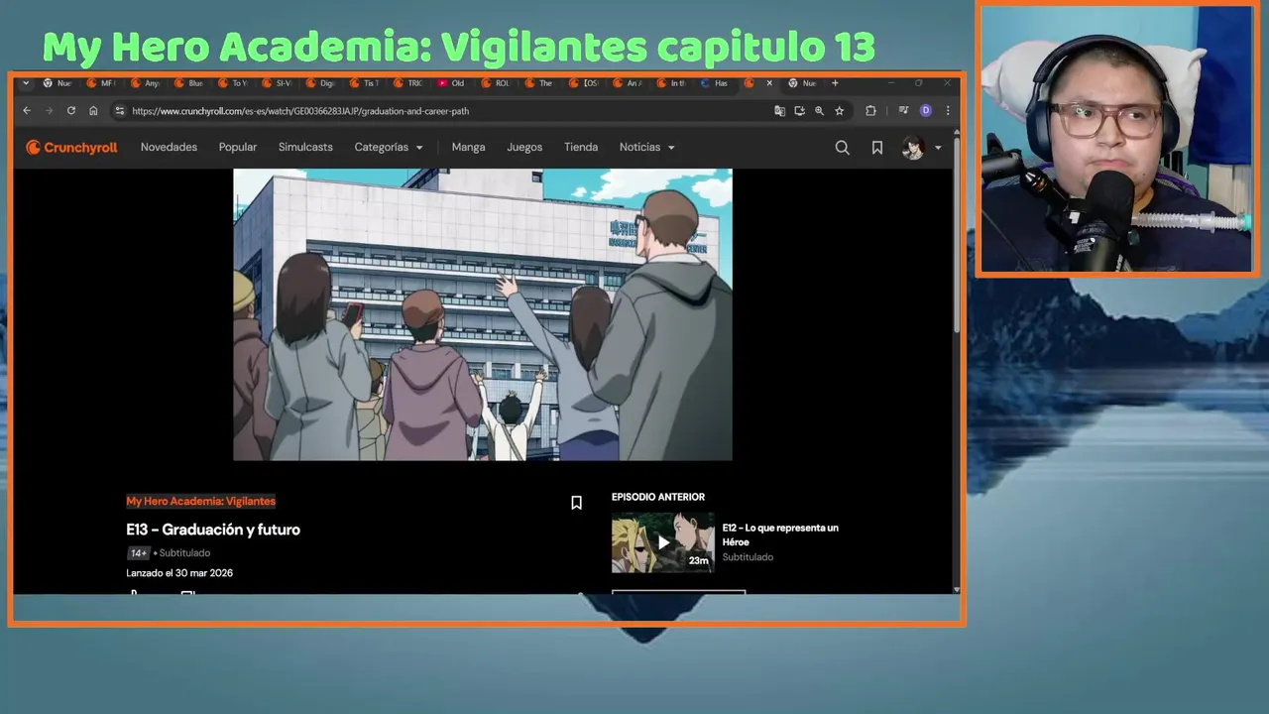Open the Juegos section
1269x714 pixels.
(x=524, y=147)
